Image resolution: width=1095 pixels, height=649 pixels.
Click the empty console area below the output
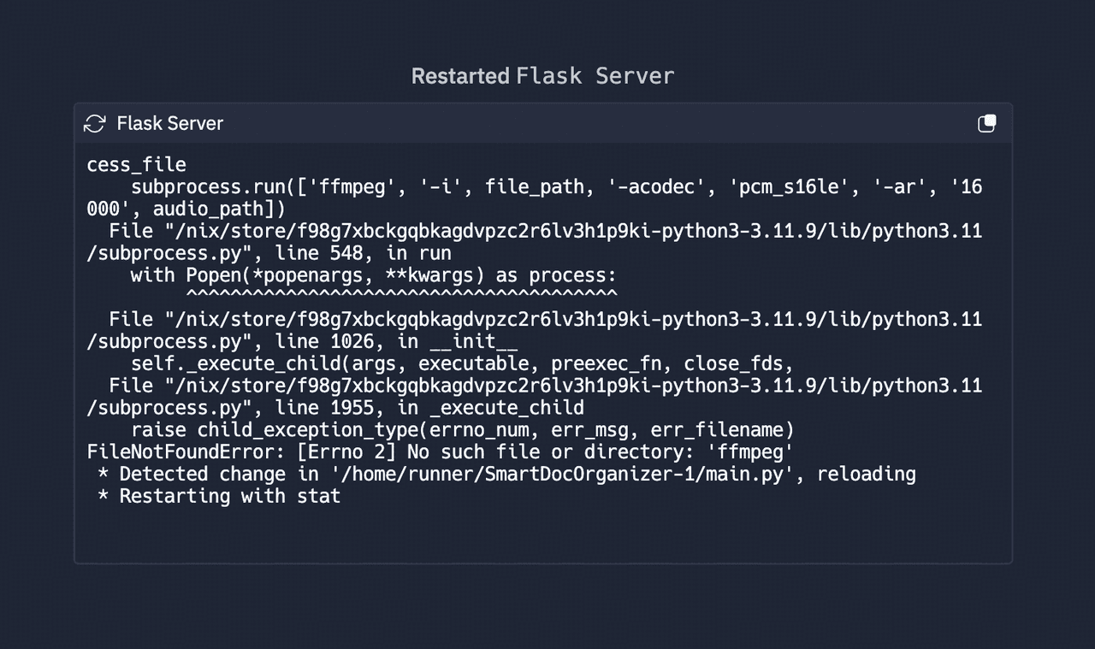[542, 534]
